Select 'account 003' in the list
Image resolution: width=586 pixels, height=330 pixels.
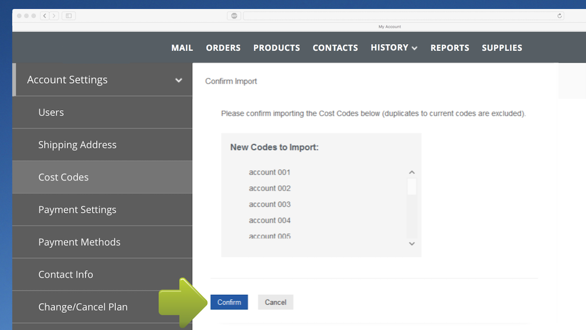(x=270, y=205)
